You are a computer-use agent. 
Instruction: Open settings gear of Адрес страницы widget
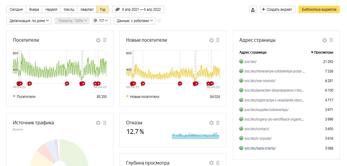click(x=324, y=40)
